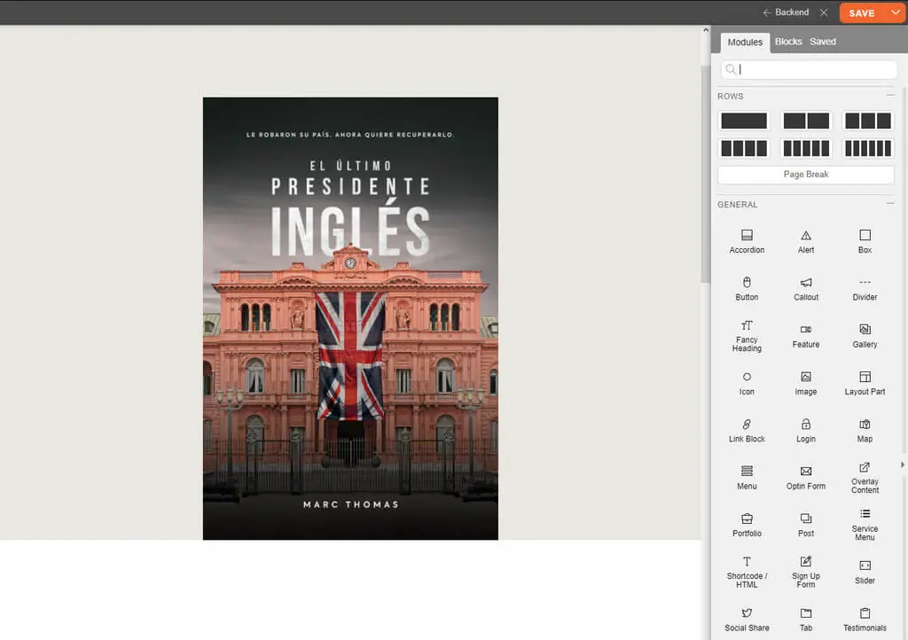This screenshot has width=908, height=640.
Task: Add a Shortcode / HTML module
Action: click(x=747, y=573)
